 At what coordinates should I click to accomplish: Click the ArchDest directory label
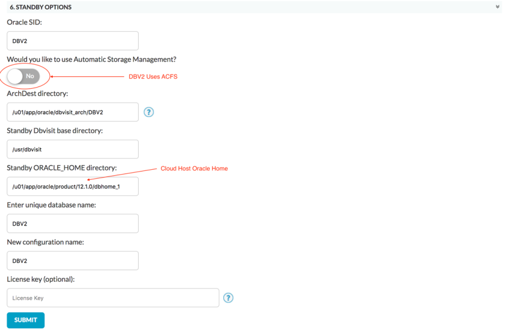click(x=37, y=94)
